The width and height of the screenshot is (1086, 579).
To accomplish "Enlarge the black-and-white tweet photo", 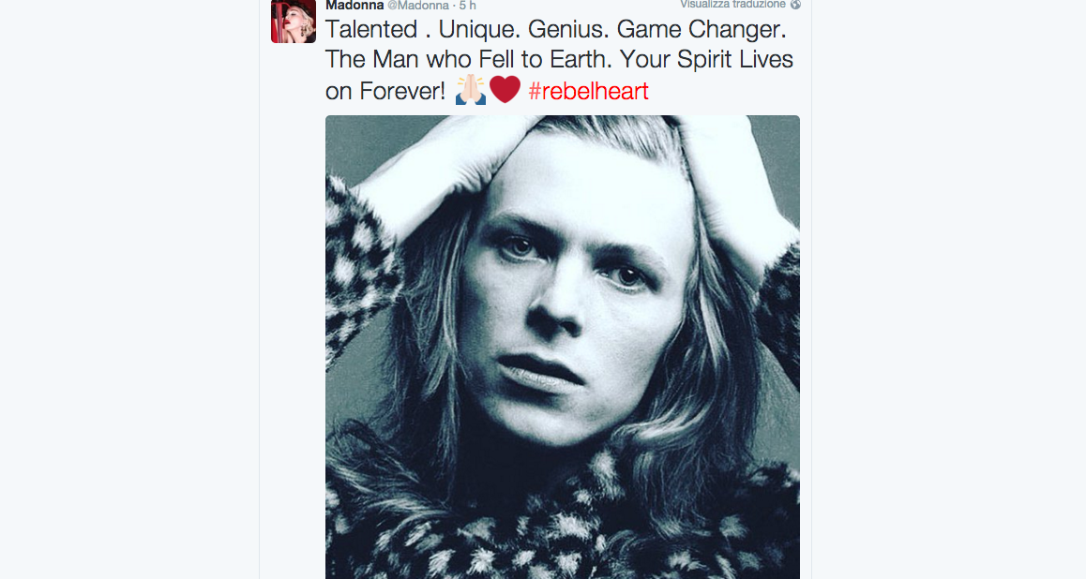I will click(562, 347).
